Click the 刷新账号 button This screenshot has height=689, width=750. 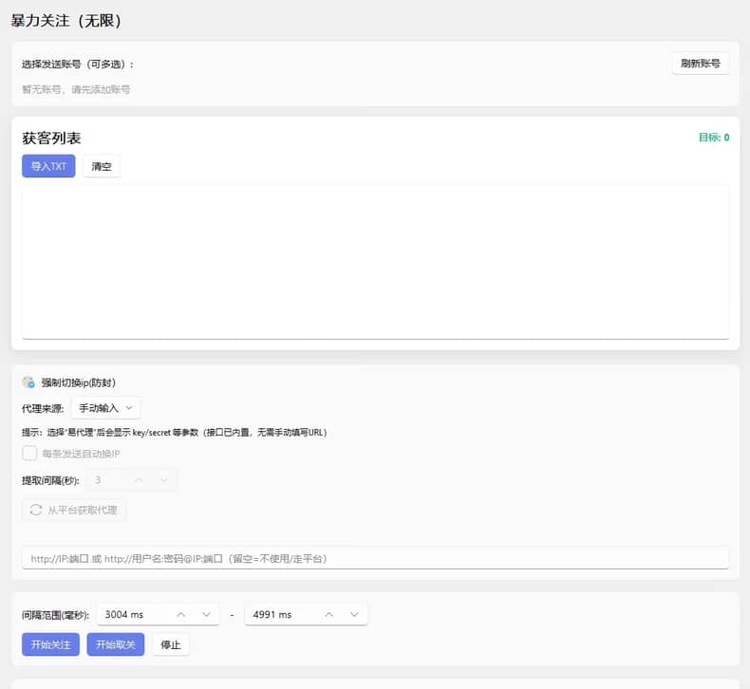(701, 64)
